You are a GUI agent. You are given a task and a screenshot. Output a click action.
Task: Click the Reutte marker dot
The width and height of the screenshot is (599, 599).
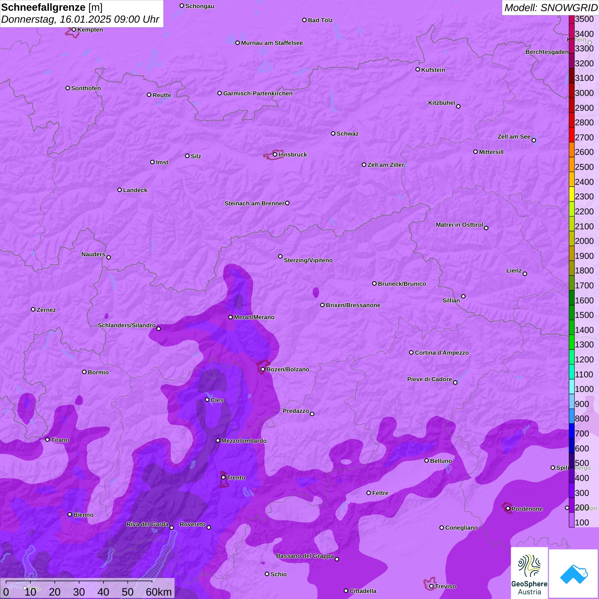click(x=149, y=95)
